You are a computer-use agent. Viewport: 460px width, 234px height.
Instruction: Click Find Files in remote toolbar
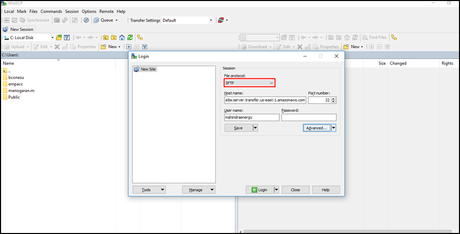coord(374,38)
